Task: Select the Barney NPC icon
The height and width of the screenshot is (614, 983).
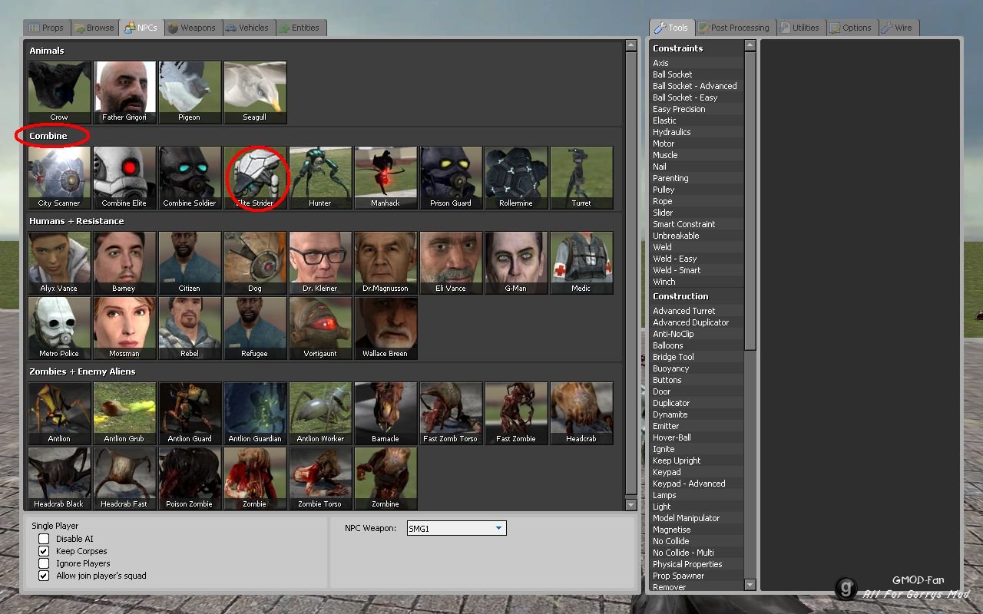Action: tap(124, 262)
